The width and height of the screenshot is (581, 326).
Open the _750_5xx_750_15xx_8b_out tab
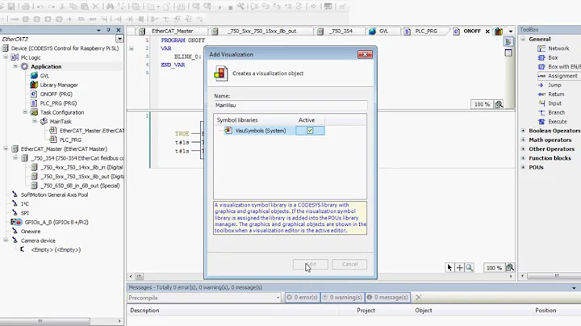261,31
